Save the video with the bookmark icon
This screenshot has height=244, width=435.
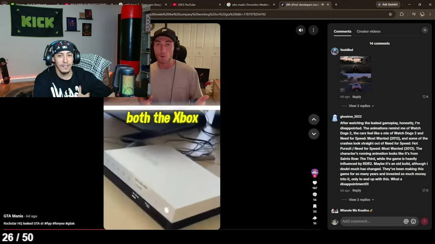pyautogui.click(x=315, y=206)
